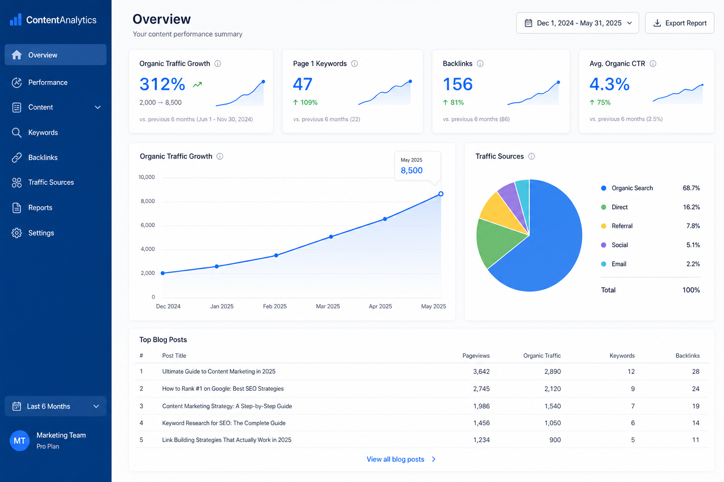Click info icon next to Avg. Organic CTR
724x482 pixels.
(x=653, y=64)
